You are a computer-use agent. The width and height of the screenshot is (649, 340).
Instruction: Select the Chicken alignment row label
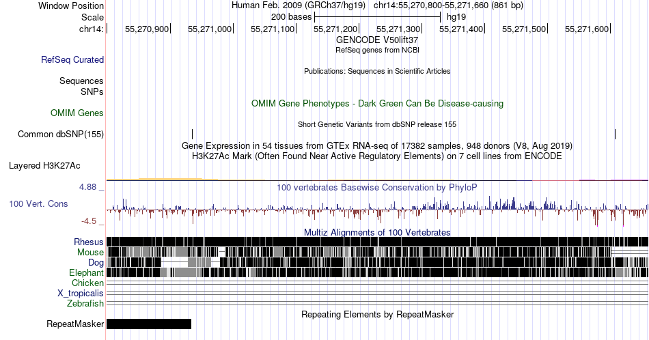87,283
